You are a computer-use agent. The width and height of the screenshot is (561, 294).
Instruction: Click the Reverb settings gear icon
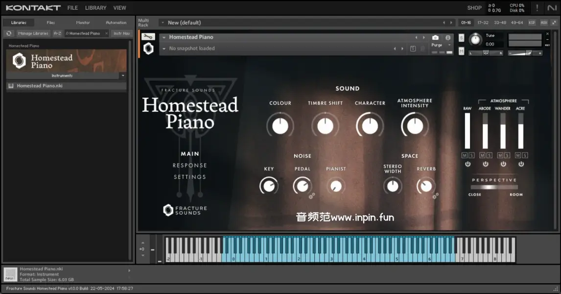click(435, 196)
